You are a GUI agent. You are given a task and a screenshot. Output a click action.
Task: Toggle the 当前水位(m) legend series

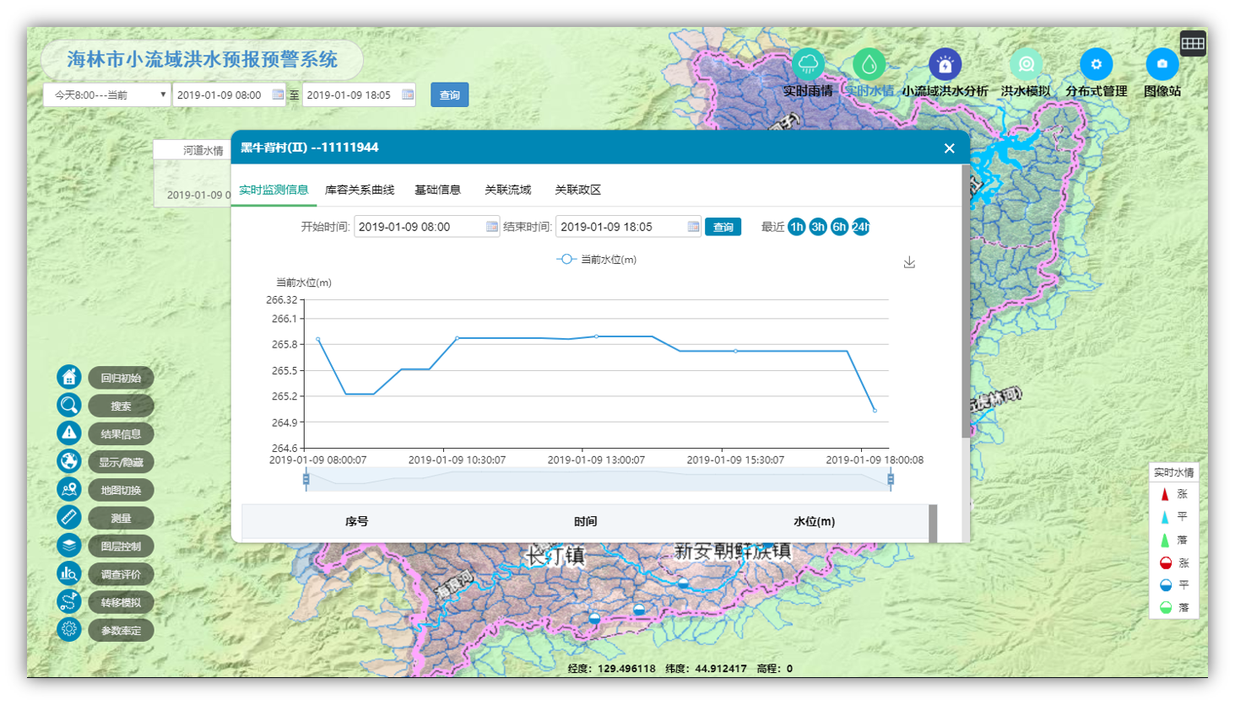coord(596,260)
